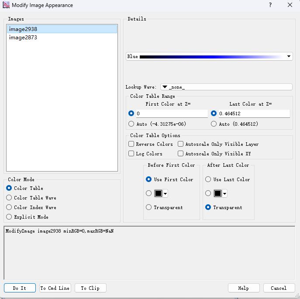300x299 pixels.
Task: Select the custom color radio under After Last Color
Action: click(x=208, y=193)
